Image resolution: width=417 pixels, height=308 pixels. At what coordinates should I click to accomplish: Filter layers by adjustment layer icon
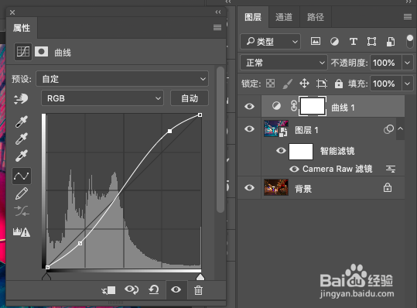coord(334,42)
